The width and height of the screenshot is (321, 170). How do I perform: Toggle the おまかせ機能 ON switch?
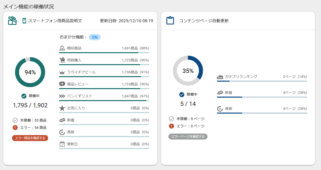(94, 37)
